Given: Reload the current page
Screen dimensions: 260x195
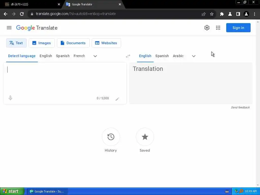Looking at the screenshot, I should 22,14.
